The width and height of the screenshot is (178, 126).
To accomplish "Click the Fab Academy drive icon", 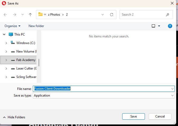I will coord(13,60).
